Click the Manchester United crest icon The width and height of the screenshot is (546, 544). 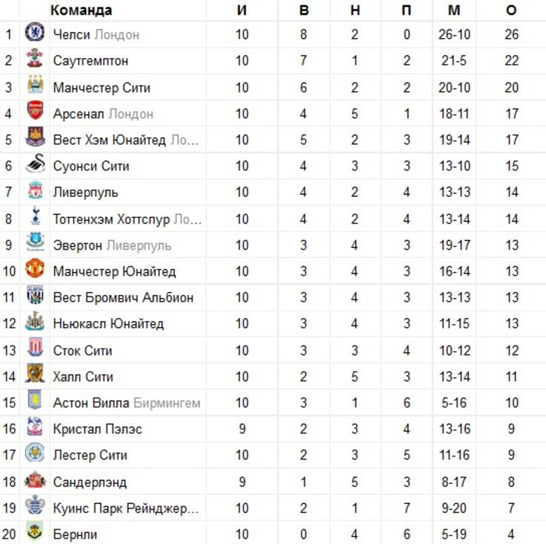[35, 268]
